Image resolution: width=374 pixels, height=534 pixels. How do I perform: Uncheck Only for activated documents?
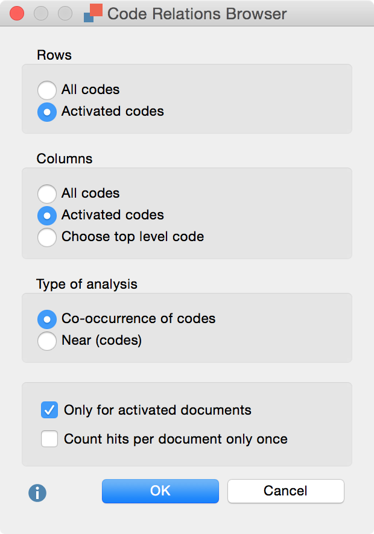pos(49,410)
